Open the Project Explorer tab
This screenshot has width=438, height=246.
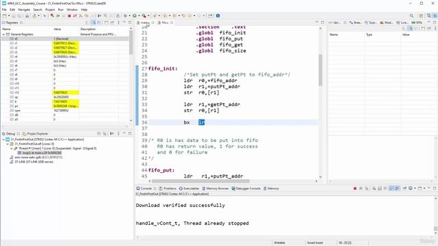pos(35,134)
